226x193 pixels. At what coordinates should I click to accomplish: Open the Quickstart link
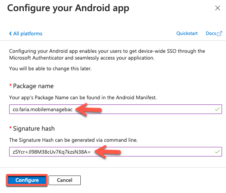tap(187, 33)
